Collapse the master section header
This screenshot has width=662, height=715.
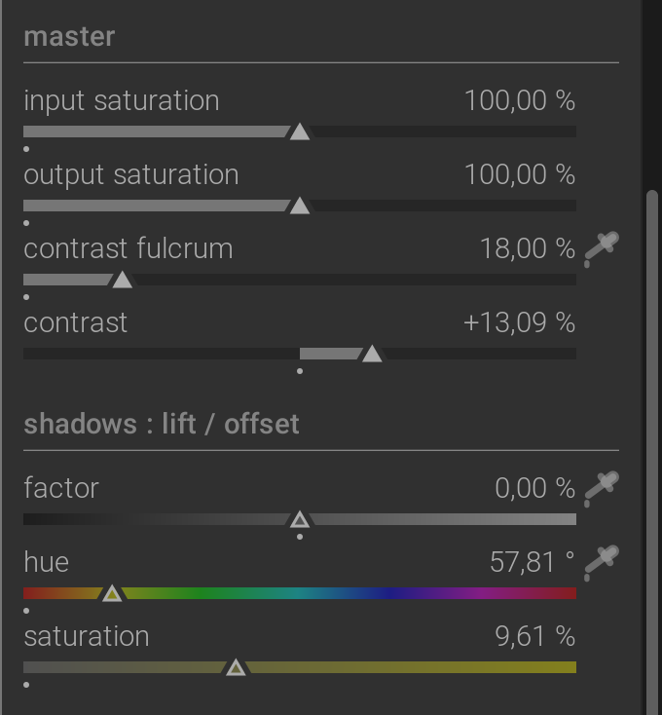(69, 36)
